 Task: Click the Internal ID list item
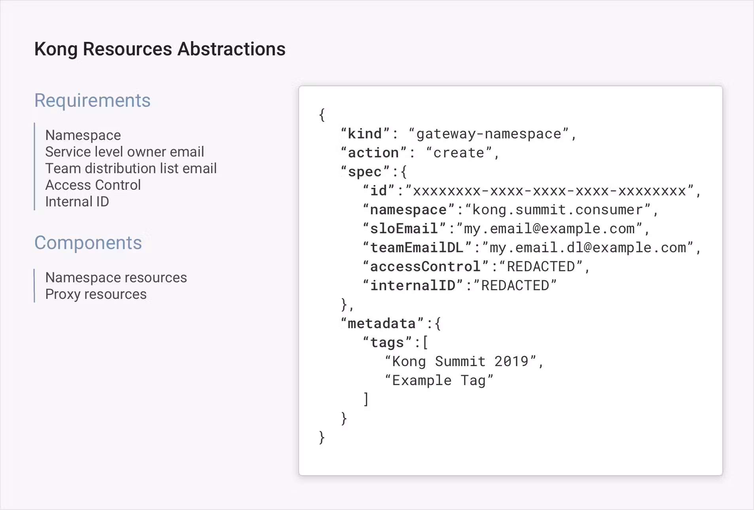pyautogui.click(x=77, y=202)
